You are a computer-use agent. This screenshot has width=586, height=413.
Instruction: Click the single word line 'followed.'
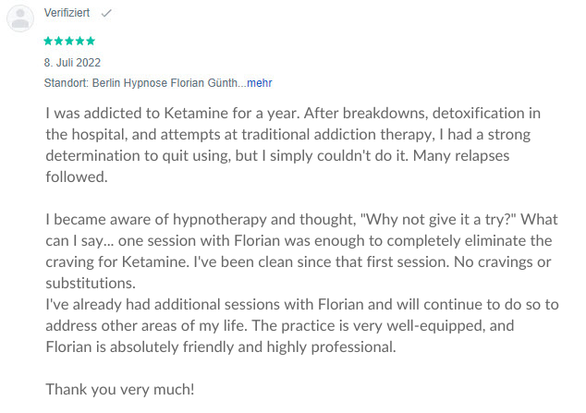(77, 177)
